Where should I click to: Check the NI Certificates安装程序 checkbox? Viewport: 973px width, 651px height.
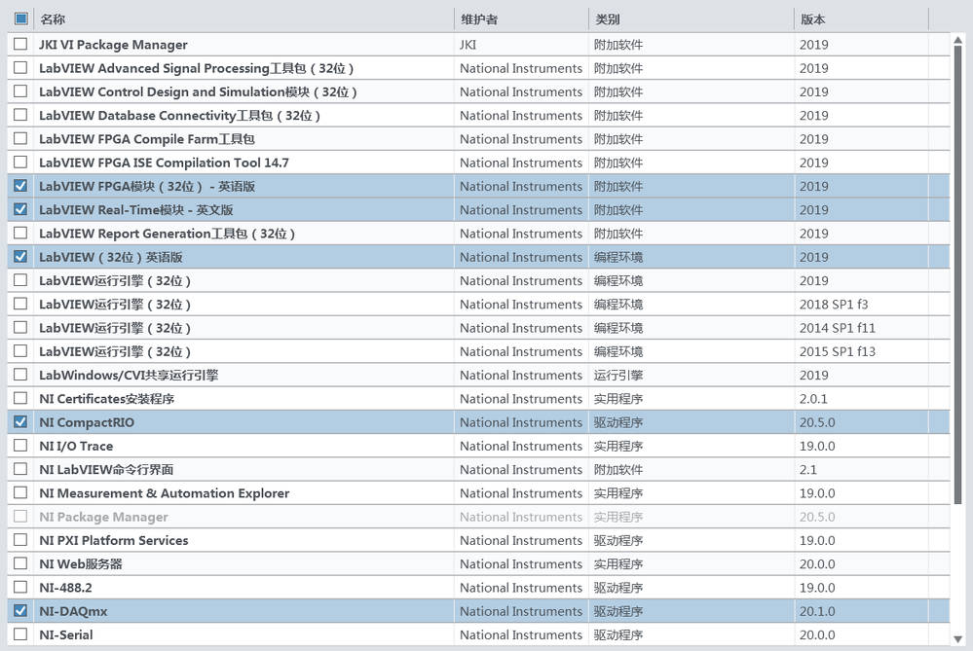click(20, 398)
